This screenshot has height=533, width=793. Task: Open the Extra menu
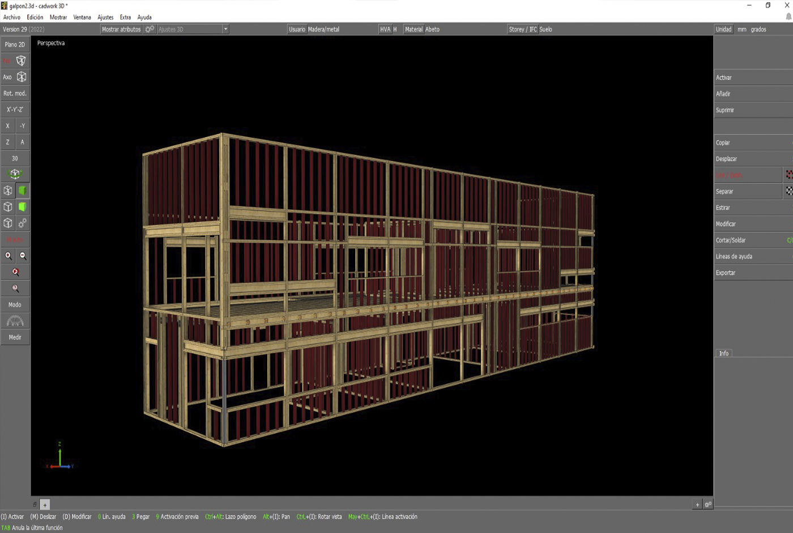pos(125,17)
